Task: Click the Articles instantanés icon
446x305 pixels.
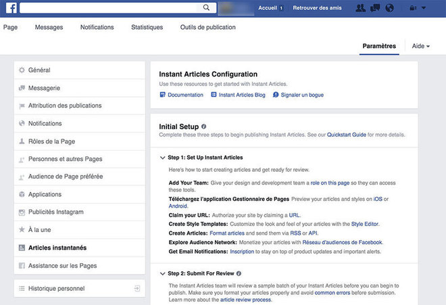Action: coord(22,248)
